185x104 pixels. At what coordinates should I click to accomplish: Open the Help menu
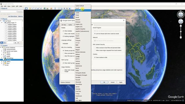[21, 6]
